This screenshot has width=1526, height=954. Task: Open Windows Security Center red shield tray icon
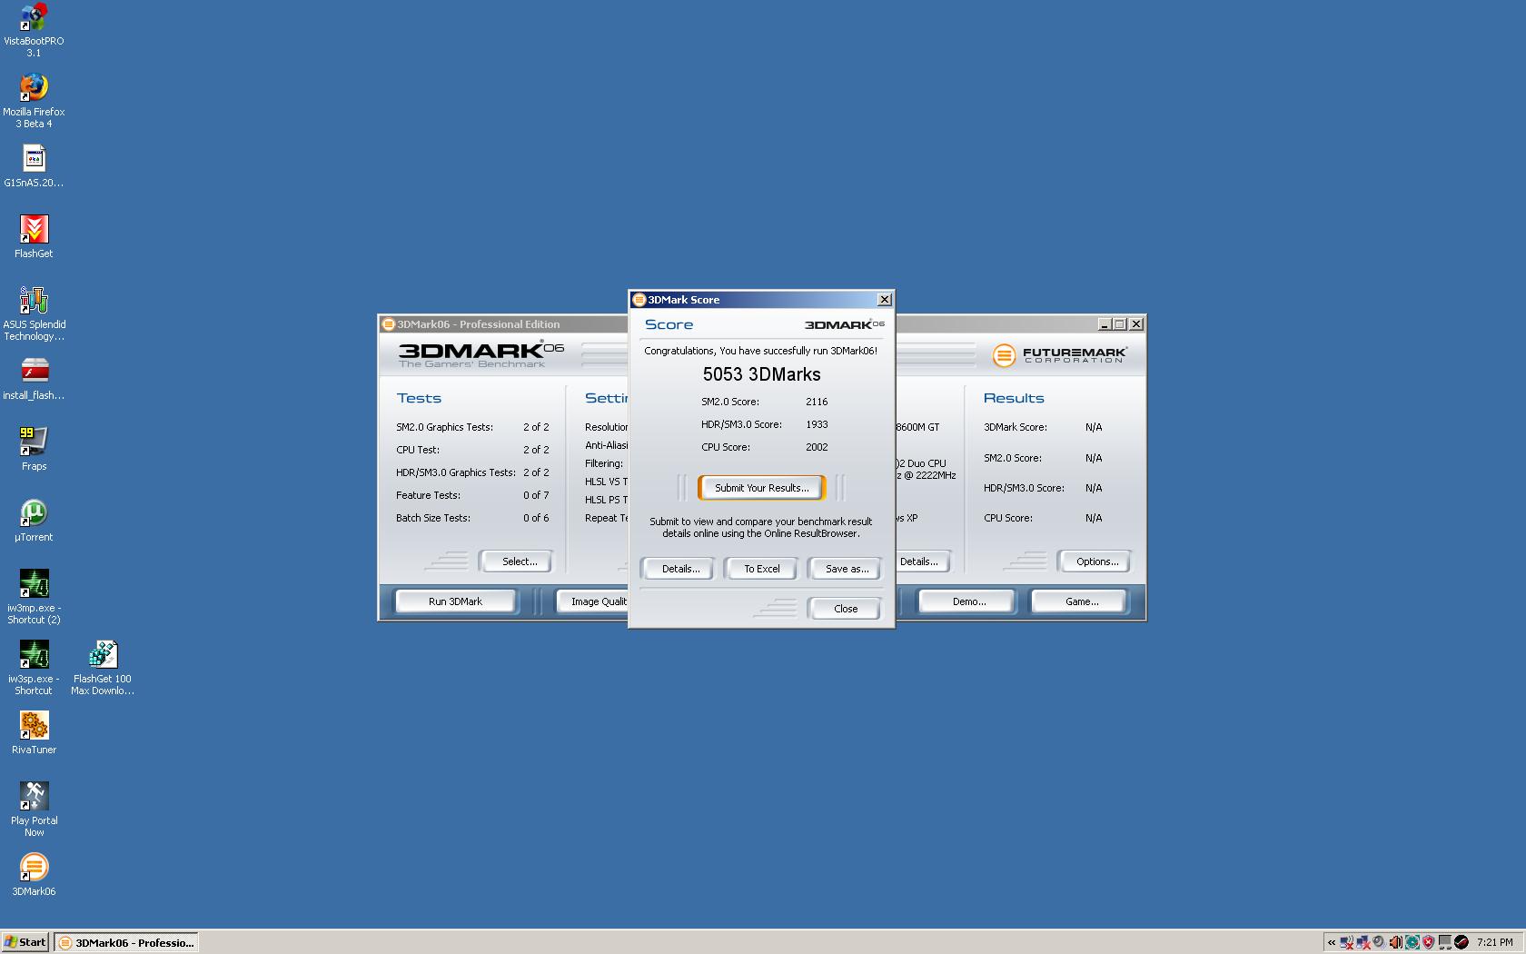(1428, 942)
